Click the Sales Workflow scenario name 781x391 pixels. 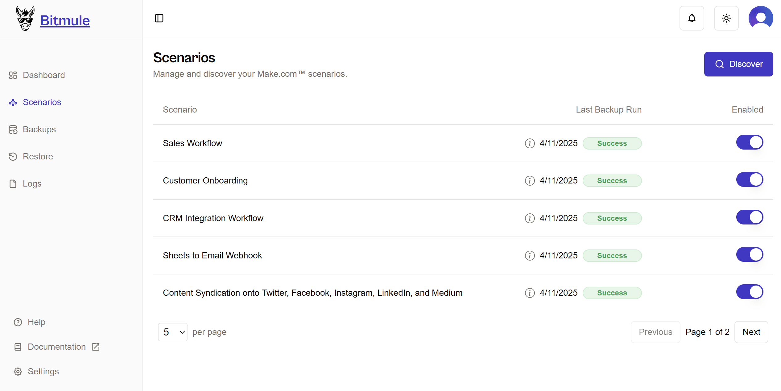(192, 143)
